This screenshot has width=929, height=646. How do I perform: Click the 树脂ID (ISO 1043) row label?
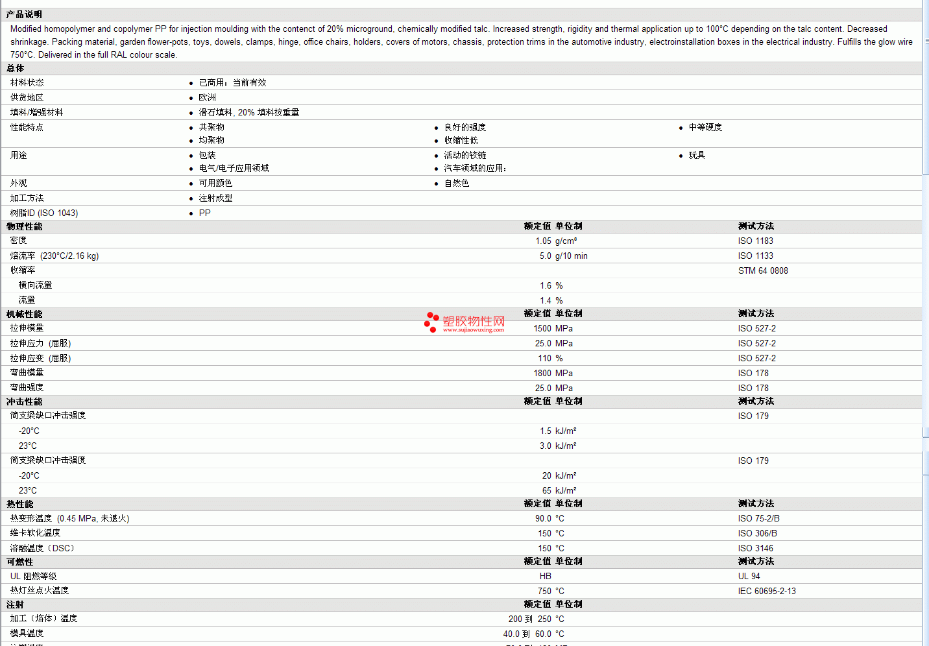(x=44, y=213)
